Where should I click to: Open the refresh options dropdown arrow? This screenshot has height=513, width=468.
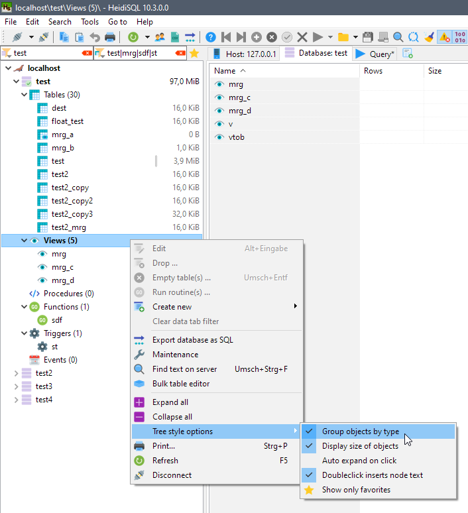click(x=147, y=37)
